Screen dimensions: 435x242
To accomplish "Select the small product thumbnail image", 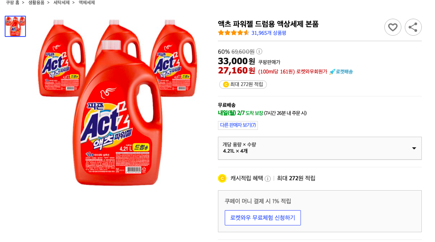I will (x=15, y=26).
